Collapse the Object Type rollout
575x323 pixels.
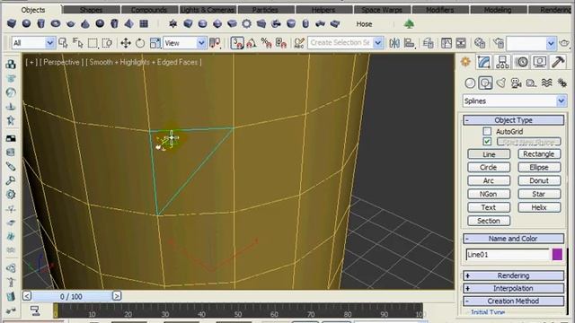click(513, 120)
